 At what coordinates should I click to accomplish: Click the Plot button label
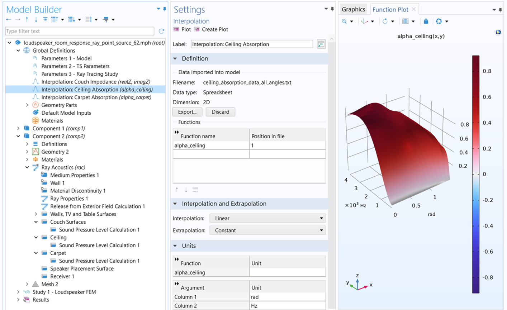[186, 29]
